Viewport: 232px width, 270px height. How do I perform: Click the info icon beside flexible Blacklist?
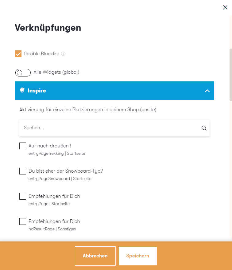pos(63,54)
